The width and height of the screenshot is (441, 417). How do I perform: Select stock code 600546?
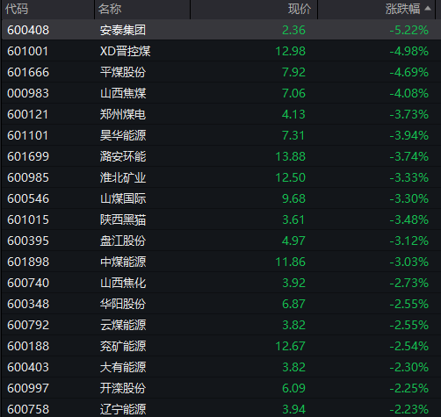[28, 198]
